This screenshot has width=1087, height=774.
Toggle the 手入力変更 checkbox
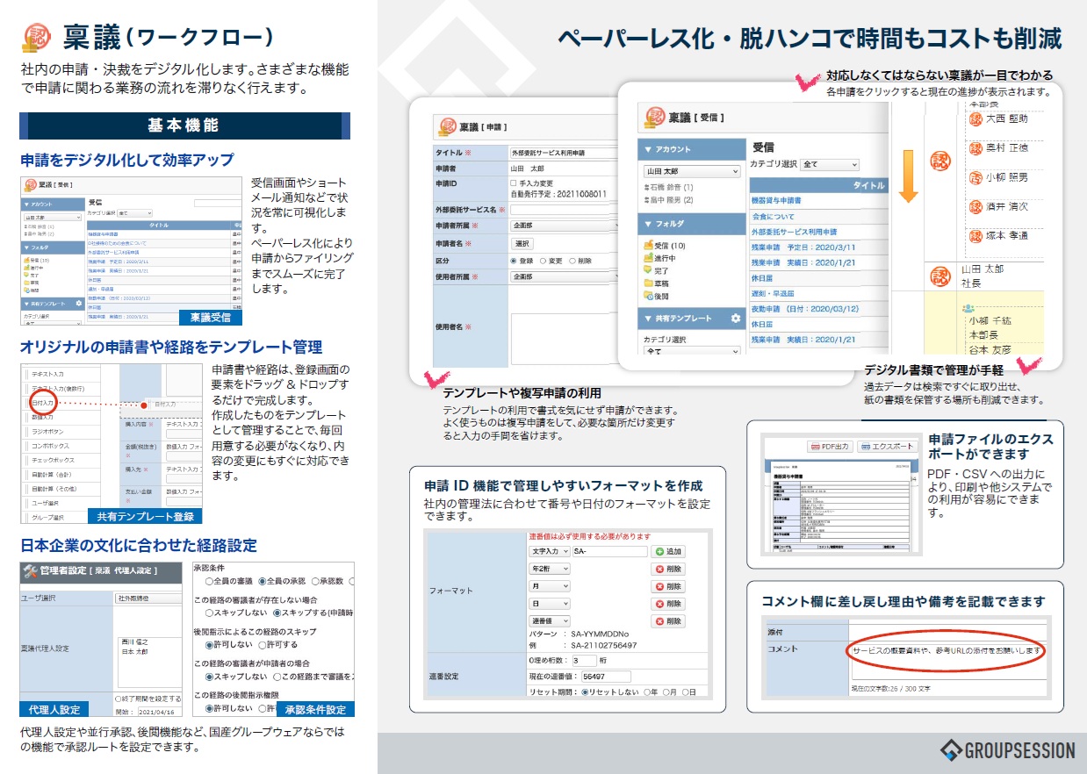[x=514, y=183]
